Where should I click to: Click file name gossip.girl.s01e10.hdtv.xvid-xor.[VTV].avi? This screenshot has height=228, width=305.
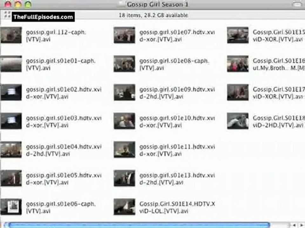(x=177, y=122)
